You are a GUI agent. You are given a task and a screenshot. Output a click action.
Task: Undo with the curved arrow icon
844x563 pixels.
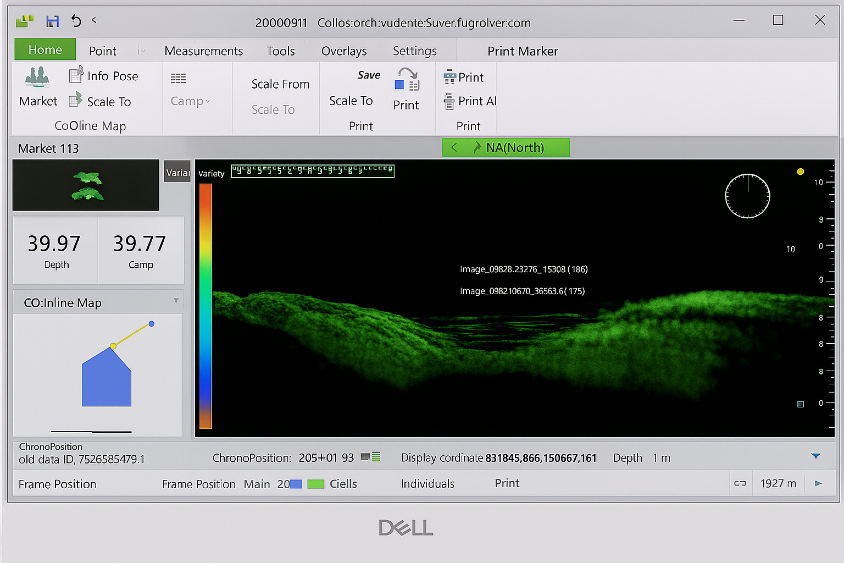tap(76, 21)
